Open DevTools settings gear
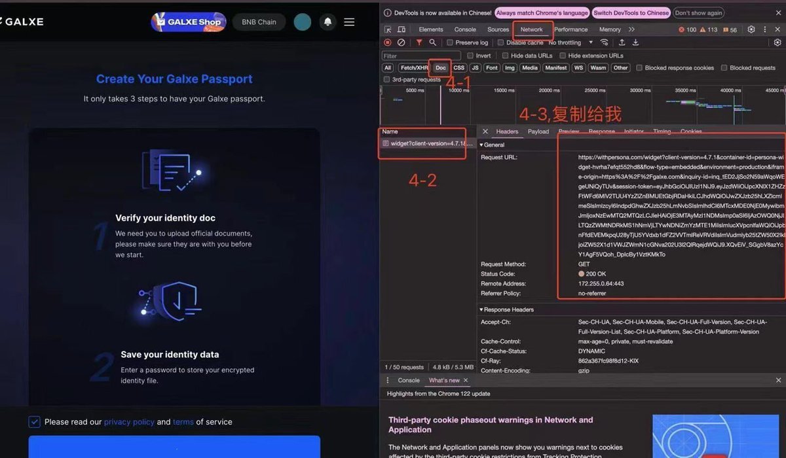Image resolution: width=786 pixels, height=458 pixels. 751,29
